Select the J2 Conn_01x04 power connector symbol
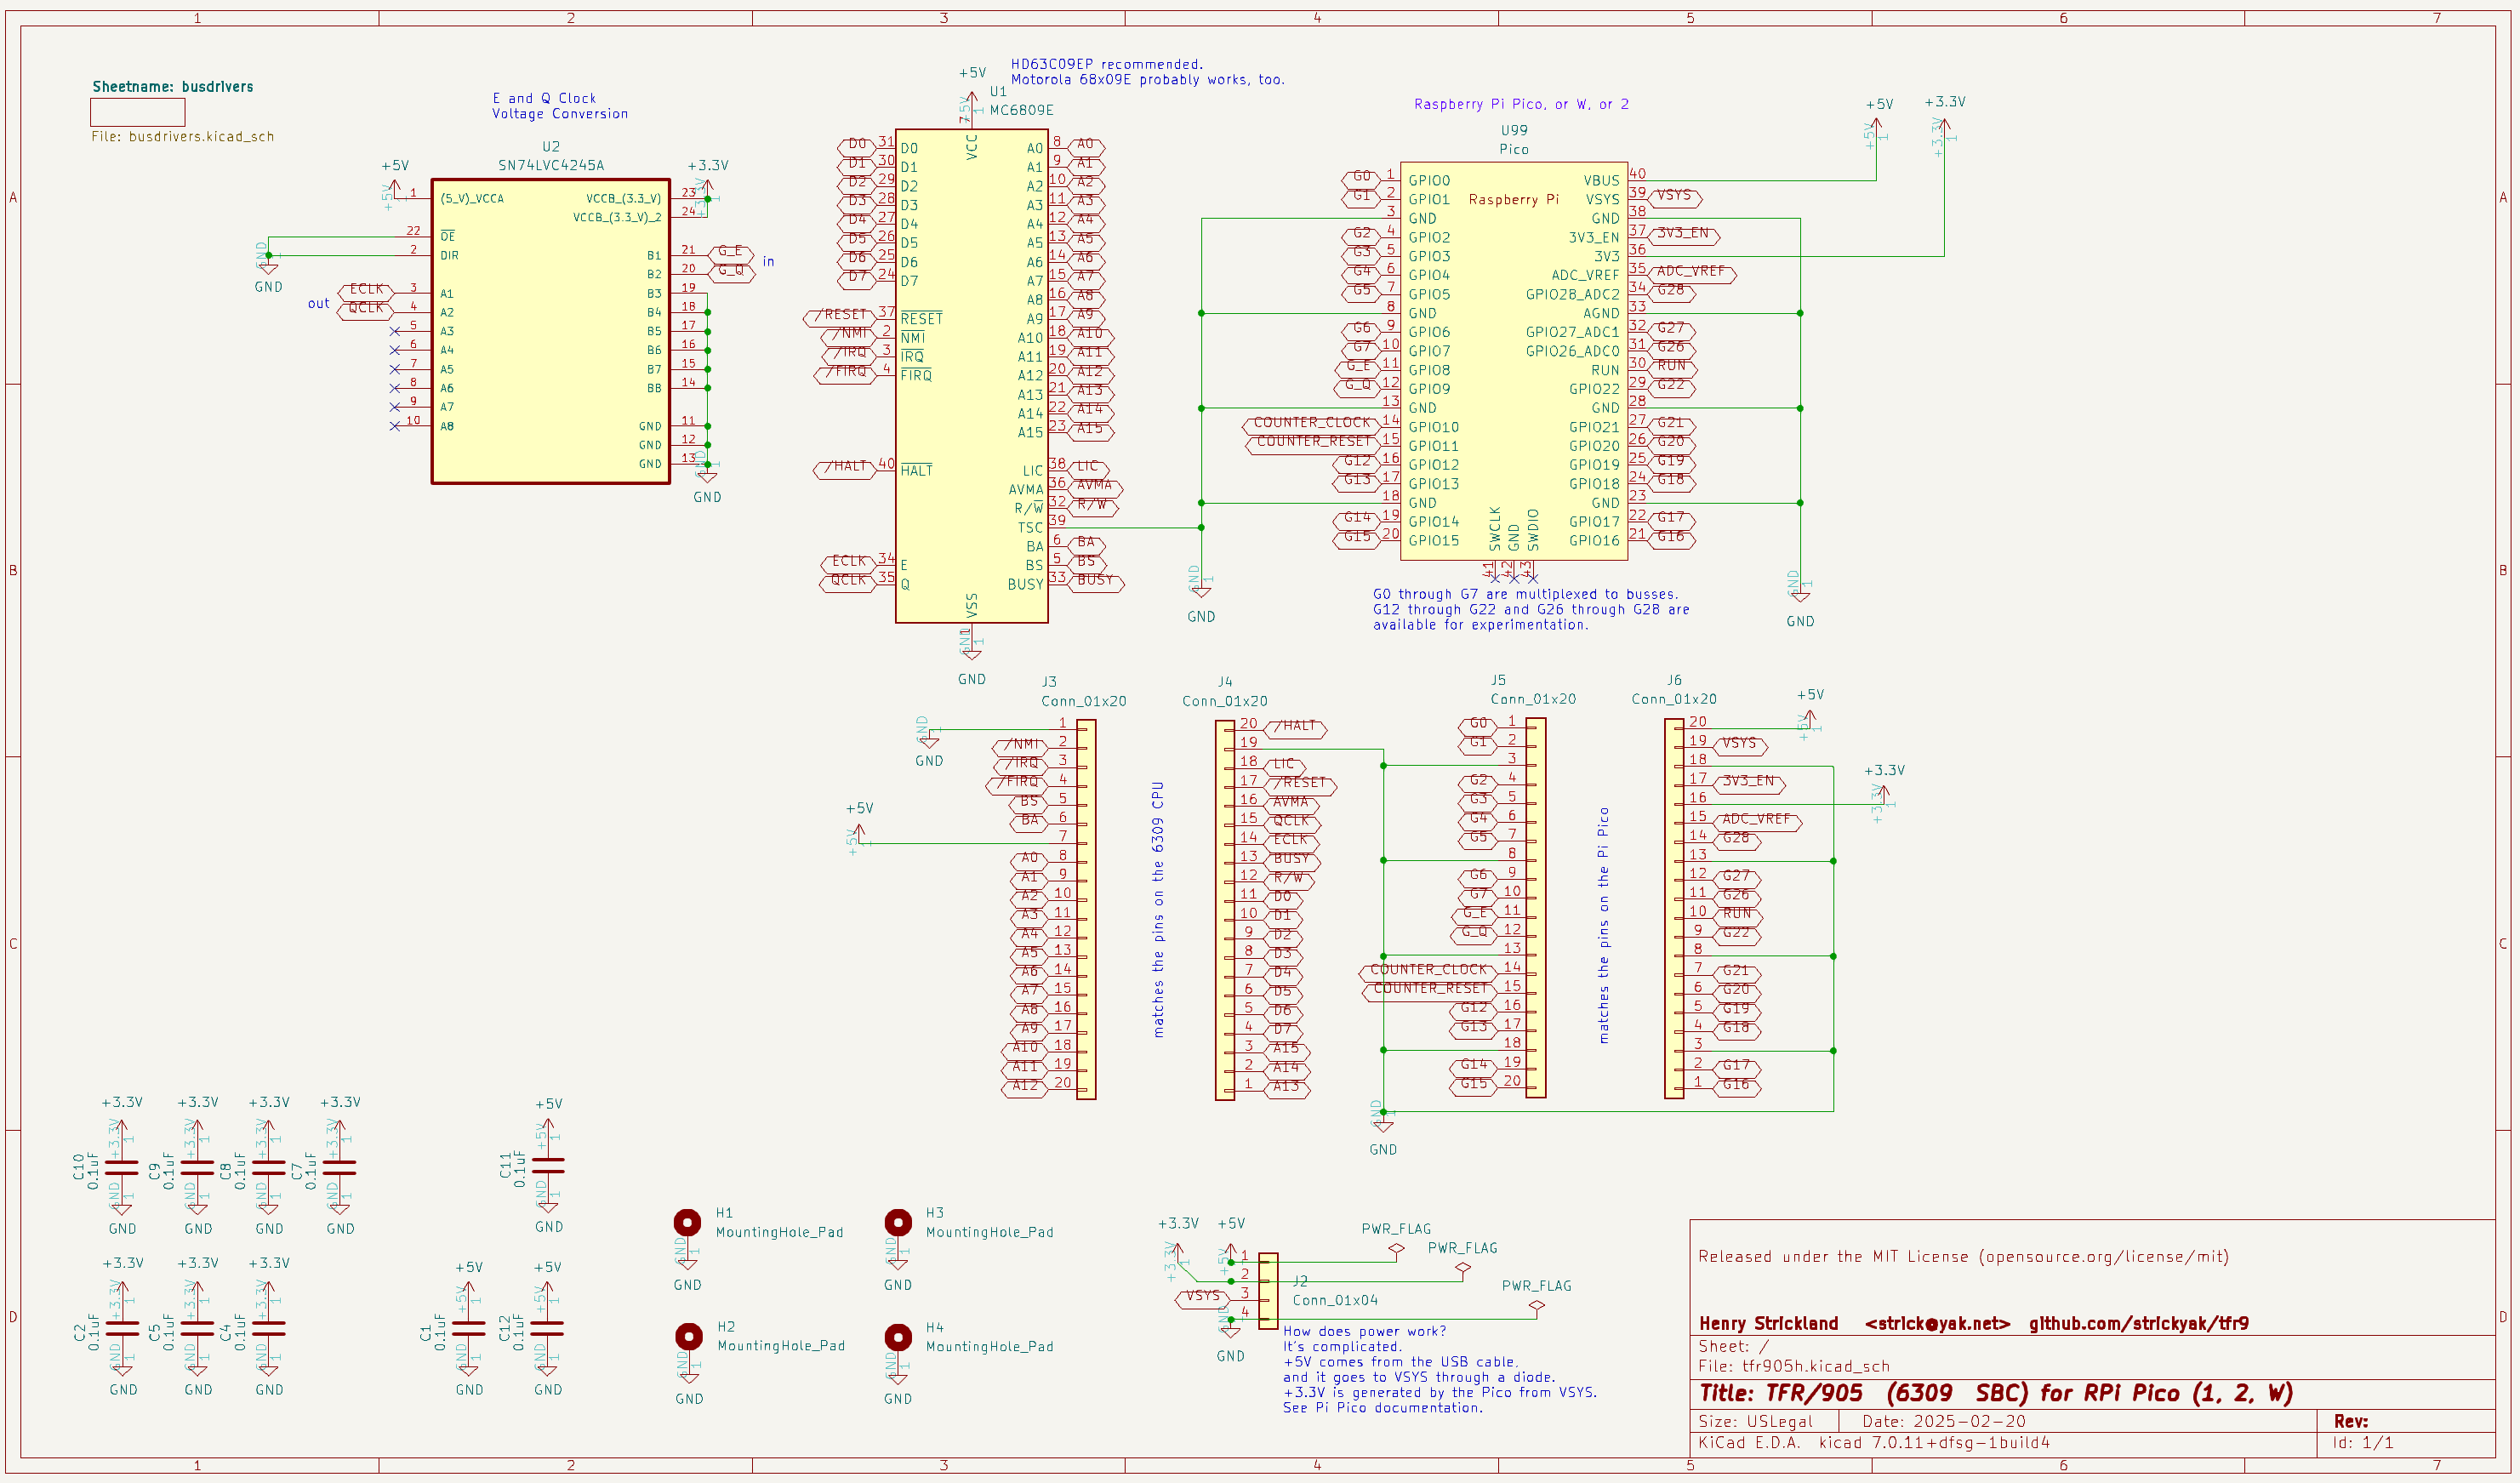The image size is (2520, 1483). point(1267,1290)
